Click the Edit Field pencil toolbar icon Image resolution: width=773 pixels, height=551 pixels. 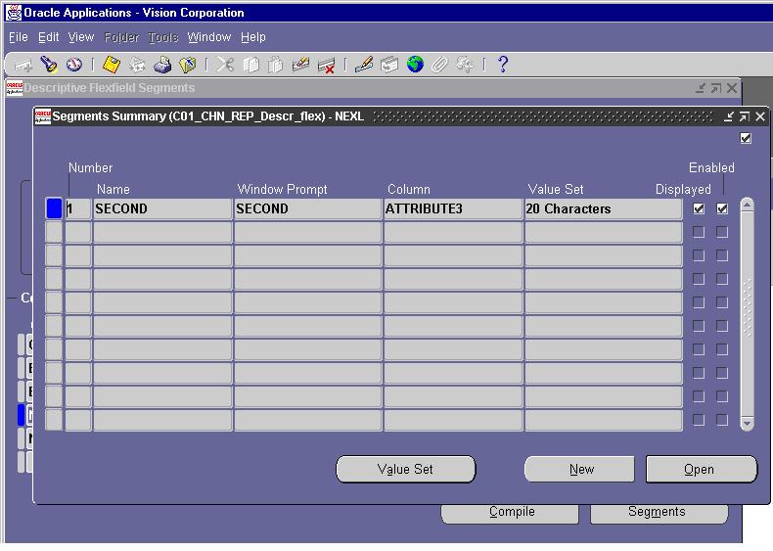tap(364, 65)
